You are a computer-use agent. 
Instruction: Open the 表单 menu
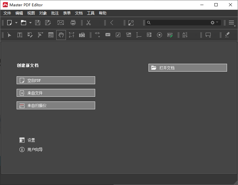[x=67, y=13]
